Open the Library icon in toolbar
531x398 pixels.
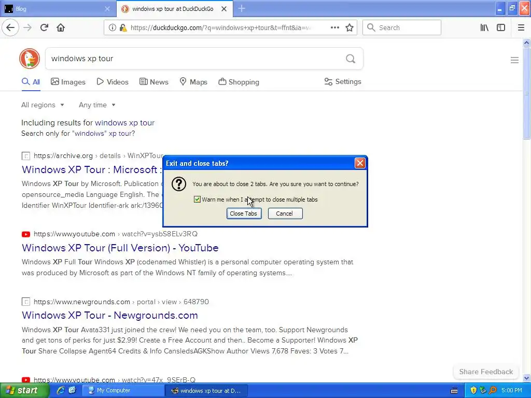(x=484, y=27)
